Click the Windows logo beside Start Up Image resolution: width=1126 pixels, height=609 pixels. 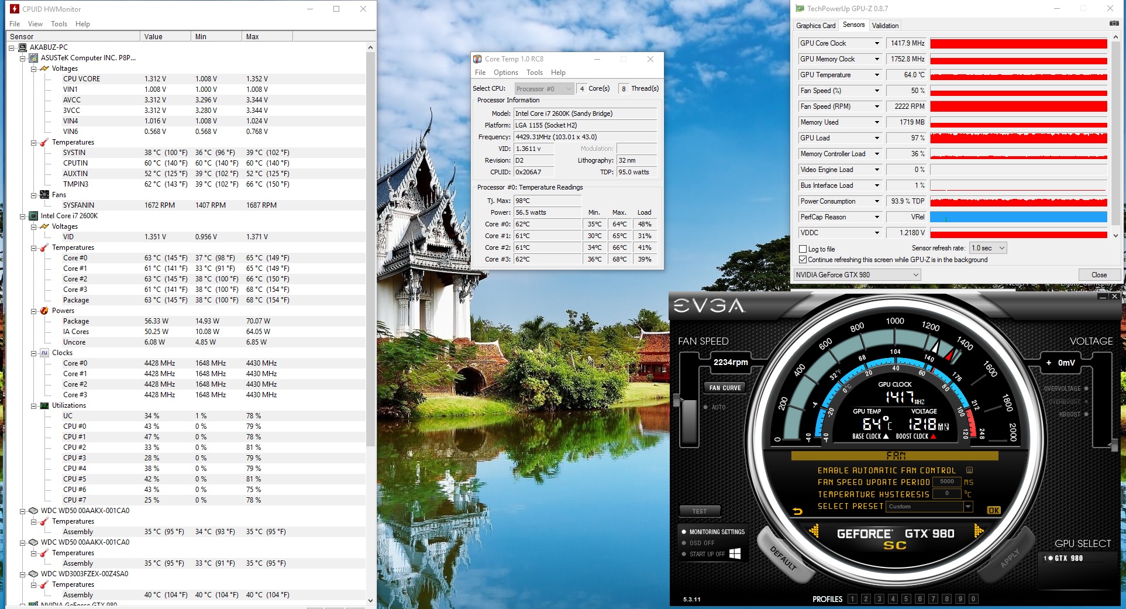coord(735,554)
